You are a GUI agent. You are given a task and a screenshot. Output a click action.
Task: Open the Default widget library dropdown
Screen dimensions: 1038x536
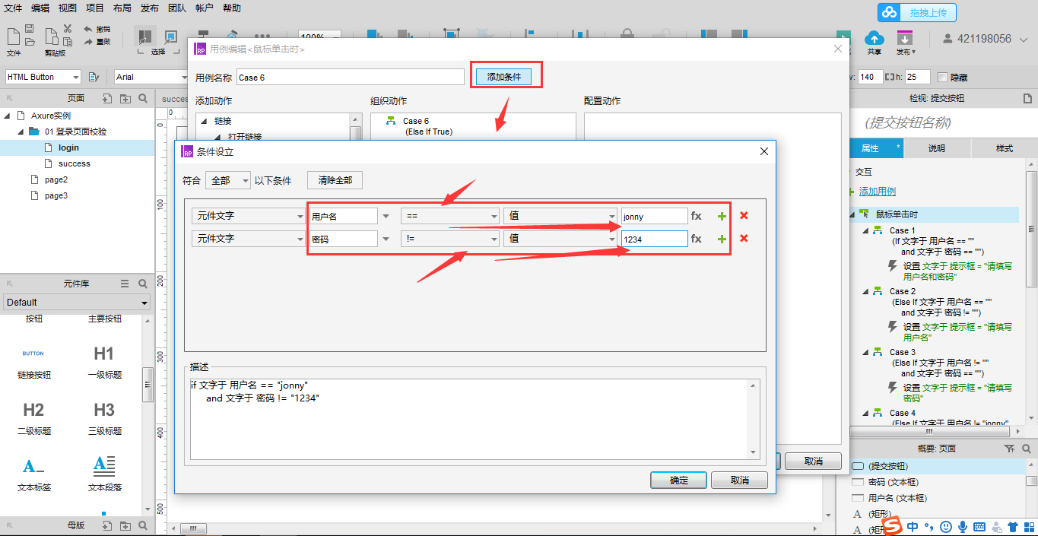[x=76, y=302]
